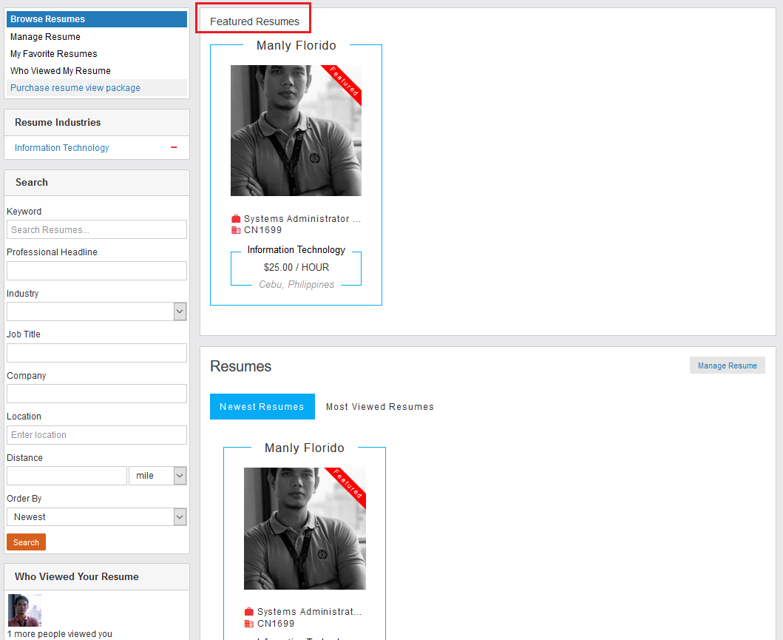Click company building icon beside CN1699 in featured card

click(x=236, y=230)
